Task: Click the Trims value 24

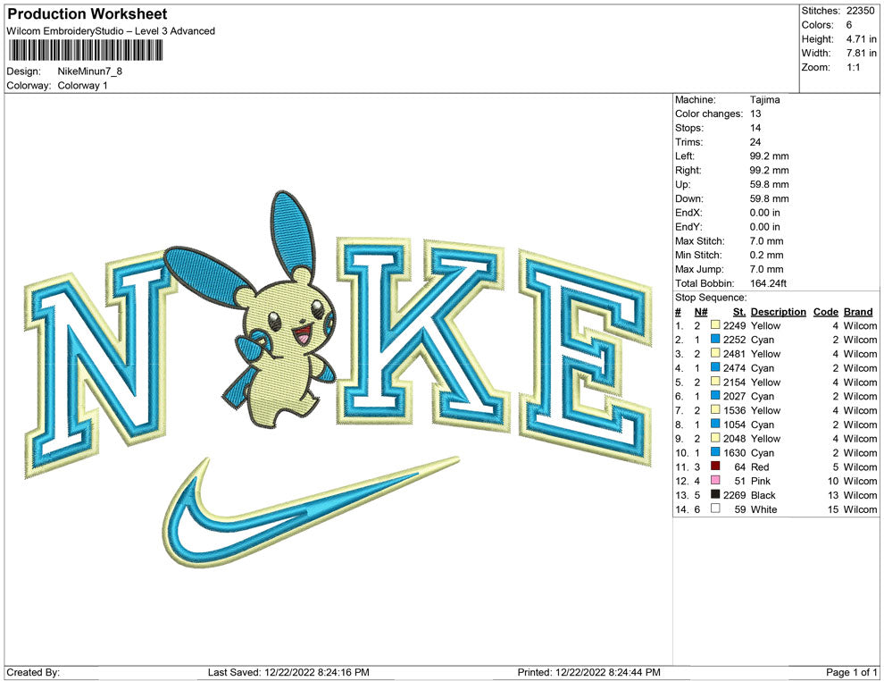Action: (x=755, y=142)
